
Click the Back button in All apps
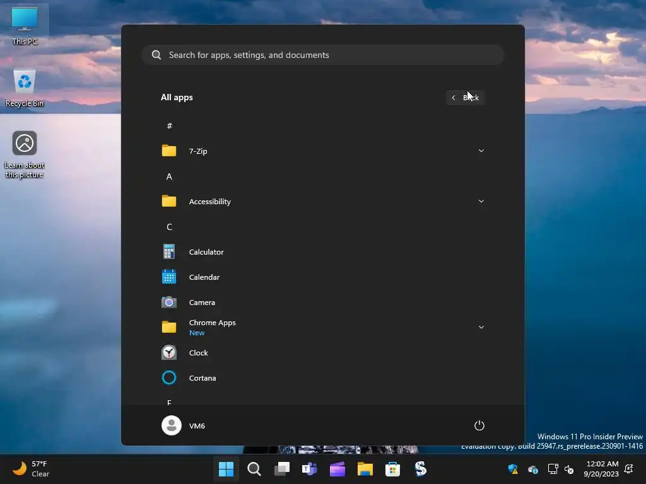[x=465, y=98]
